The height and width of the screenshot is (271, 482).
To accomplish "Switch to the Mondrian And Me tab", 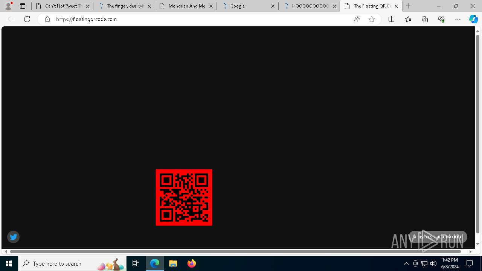I will pos(186,6).
